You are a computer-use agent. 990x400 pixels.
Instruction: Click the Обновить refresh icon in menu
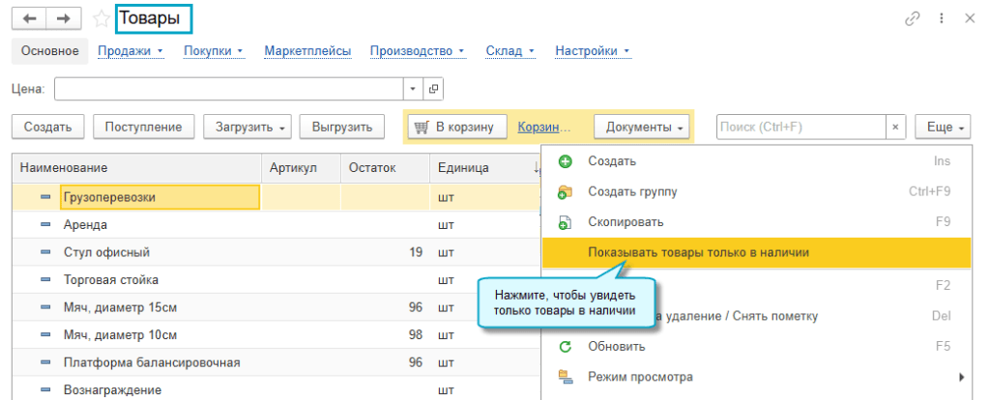point(566,346)
